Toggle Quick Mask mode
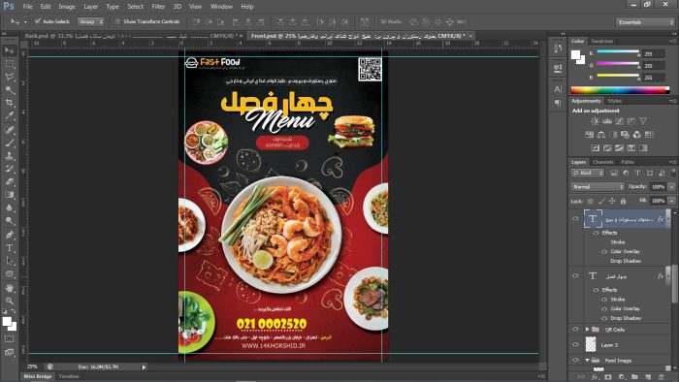This screenshot has width=679, height=382. pyautogui.click(x=9, y=338)
